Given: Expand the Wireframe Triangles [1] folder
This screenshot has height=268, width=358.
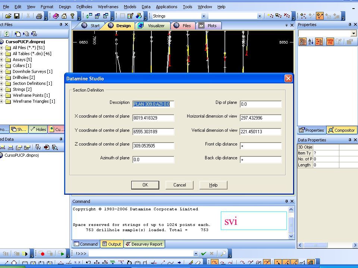Looking at the screenshot, I should 1,101.
